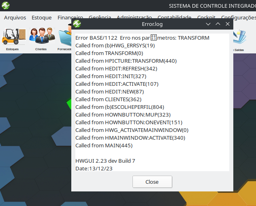Open the Configurações menu

point(239,17)
